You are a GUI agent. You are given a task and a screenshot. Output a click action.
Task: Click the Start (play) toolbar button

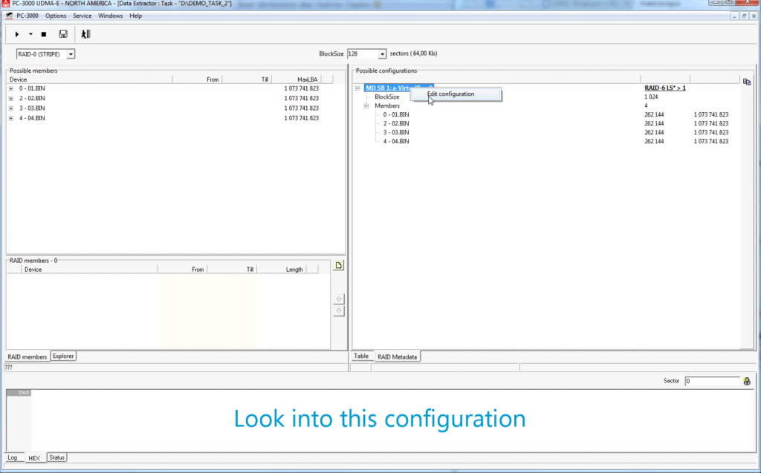pos(17,34)
